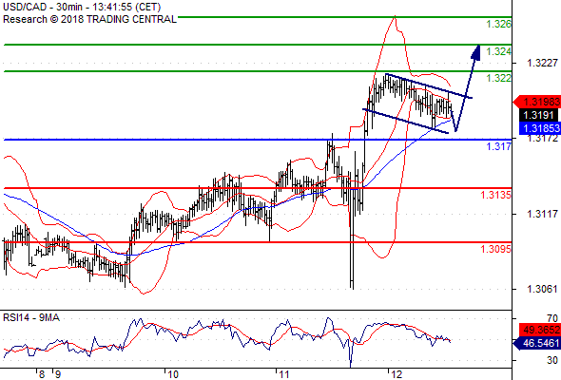The height and width of the screenshot is (380, 561).
Task: Click the 1.326 green resistance label
Action: click(x=499, y=25)
